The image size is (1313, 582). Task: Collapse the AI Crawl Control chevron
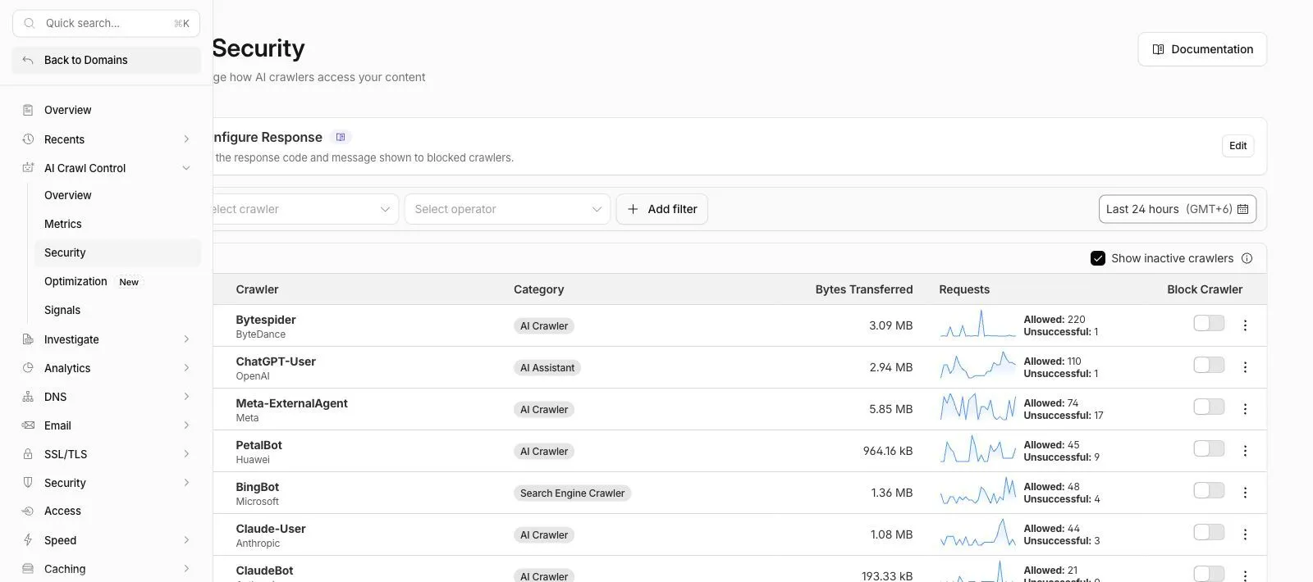(186, 168)
